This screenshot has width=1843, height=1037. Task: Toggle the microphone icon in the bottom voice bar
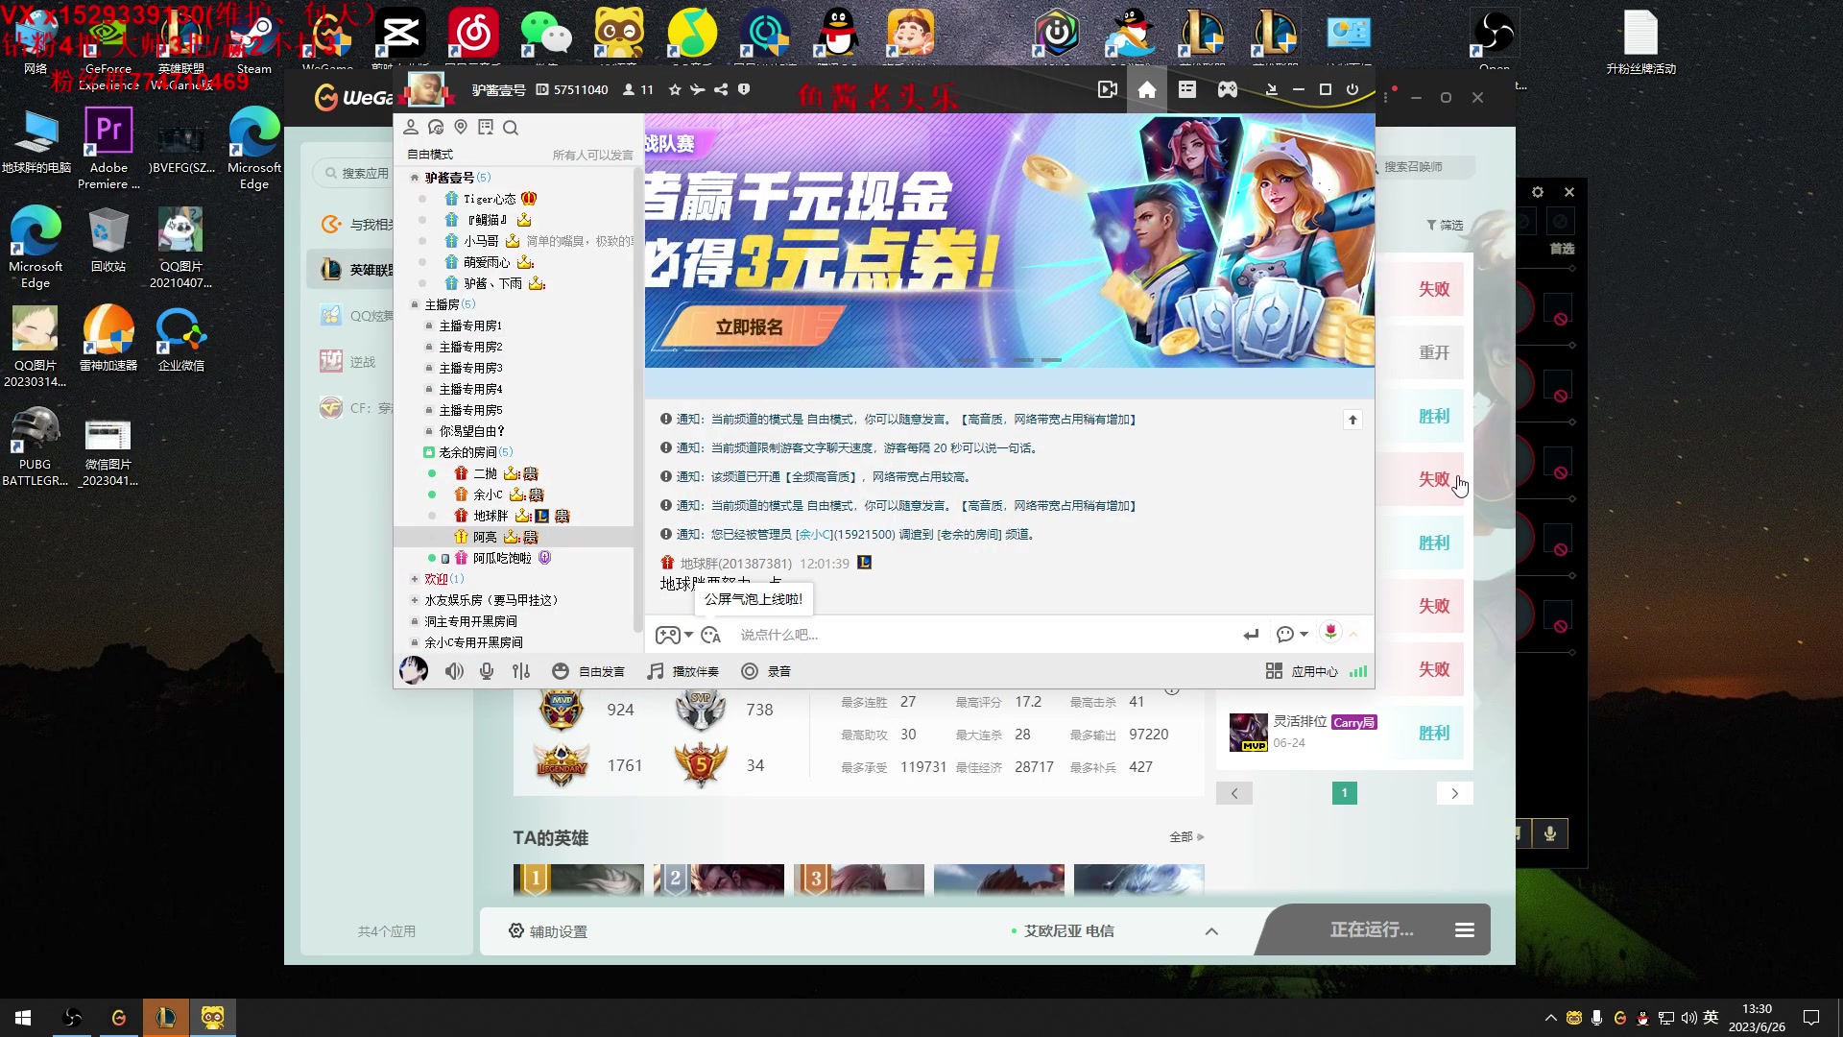(487, 672)
